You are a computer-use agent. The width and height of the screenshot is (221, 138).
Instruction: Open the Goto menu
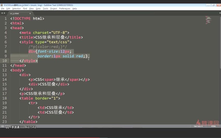click(38, 9)
